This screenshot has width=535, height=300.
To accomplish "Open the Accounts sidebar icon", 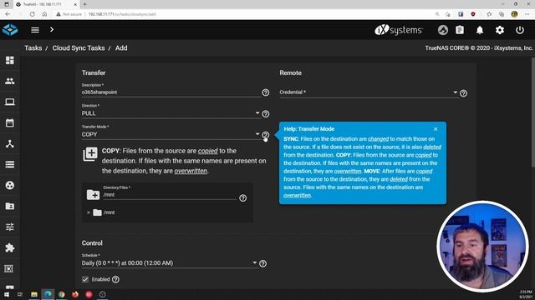I will click(x=10, y=81).
